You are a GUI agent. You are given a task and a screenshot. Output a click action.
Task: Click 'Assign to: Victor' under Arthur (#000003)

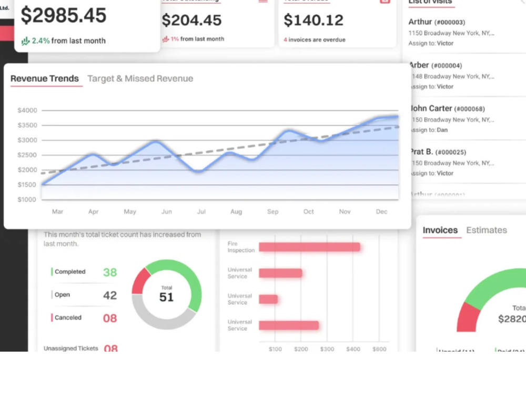coord(431,43)
